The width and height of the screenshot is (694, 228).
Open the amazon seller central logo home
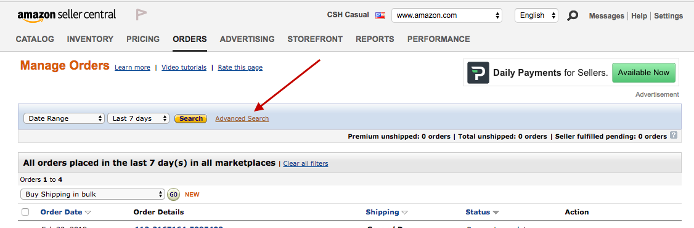click(x=67, y=15)
